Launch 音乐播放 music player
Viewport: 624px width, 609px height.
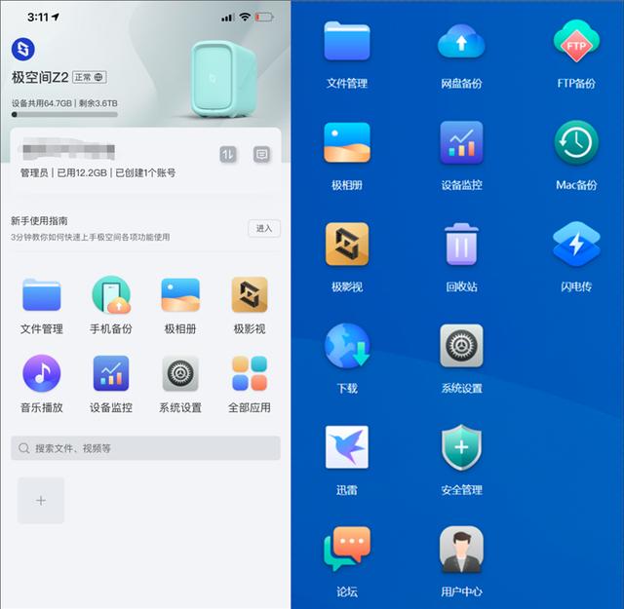[41, 373]
